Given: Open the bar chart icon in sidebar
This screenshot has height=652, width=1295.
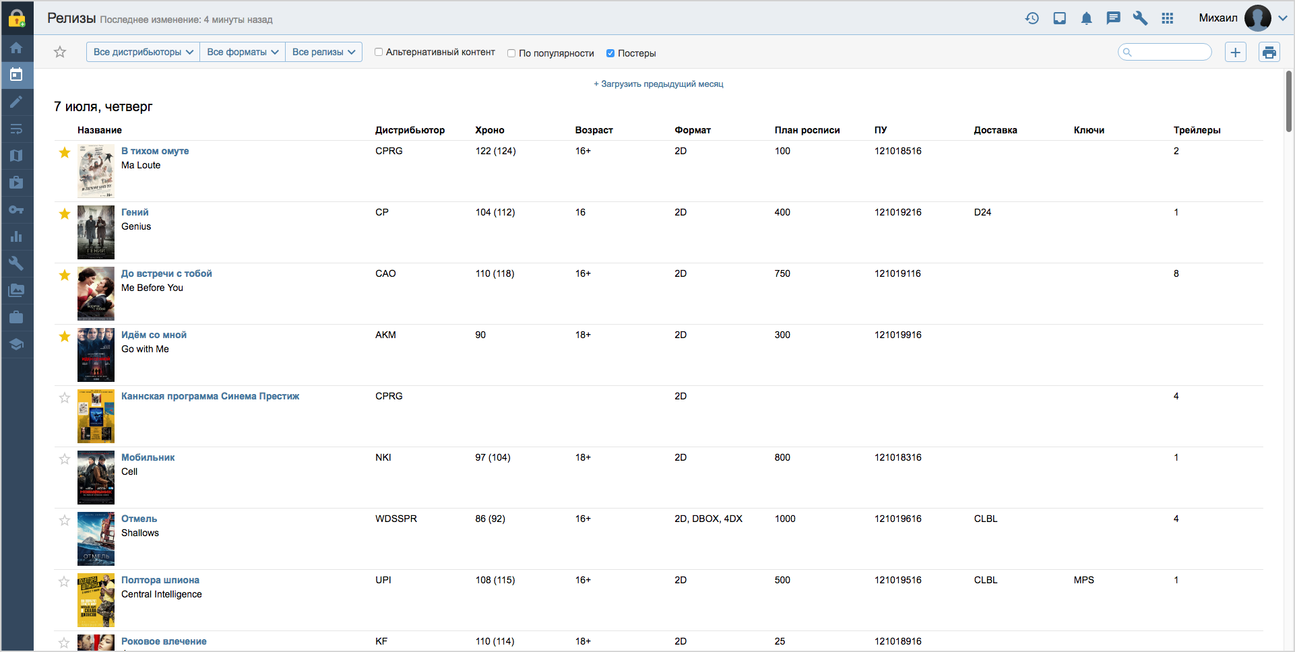Looking at the screenshot, I should 16,236.
